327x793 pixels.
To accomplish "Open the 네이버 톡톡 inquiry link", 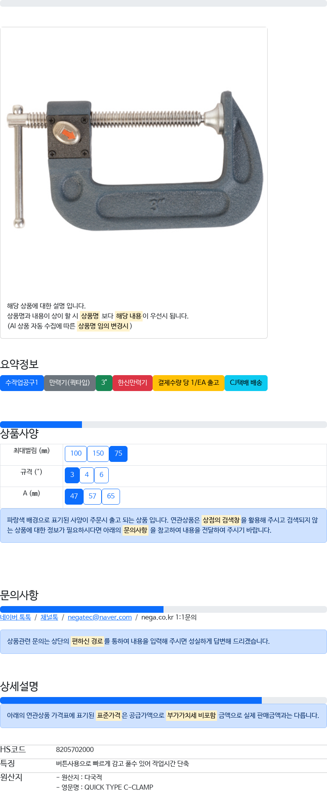I will pos(15,617).
